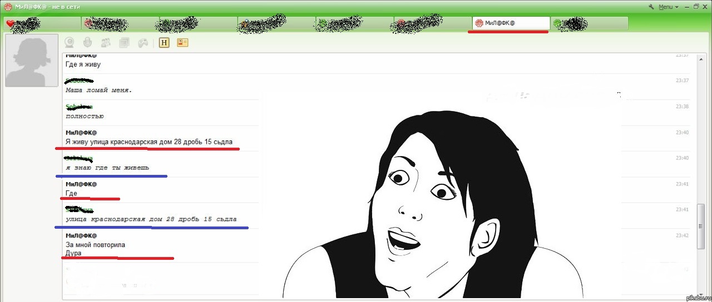Click the message starting 'Я живу улица краснодарская'

pyautogui.click(x=149, y=142)
